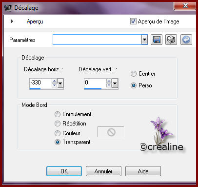Screen dimensions: 198x187
Task: Select the Centrer radio button
Action: pyautogui.click(x=134, y=74)
